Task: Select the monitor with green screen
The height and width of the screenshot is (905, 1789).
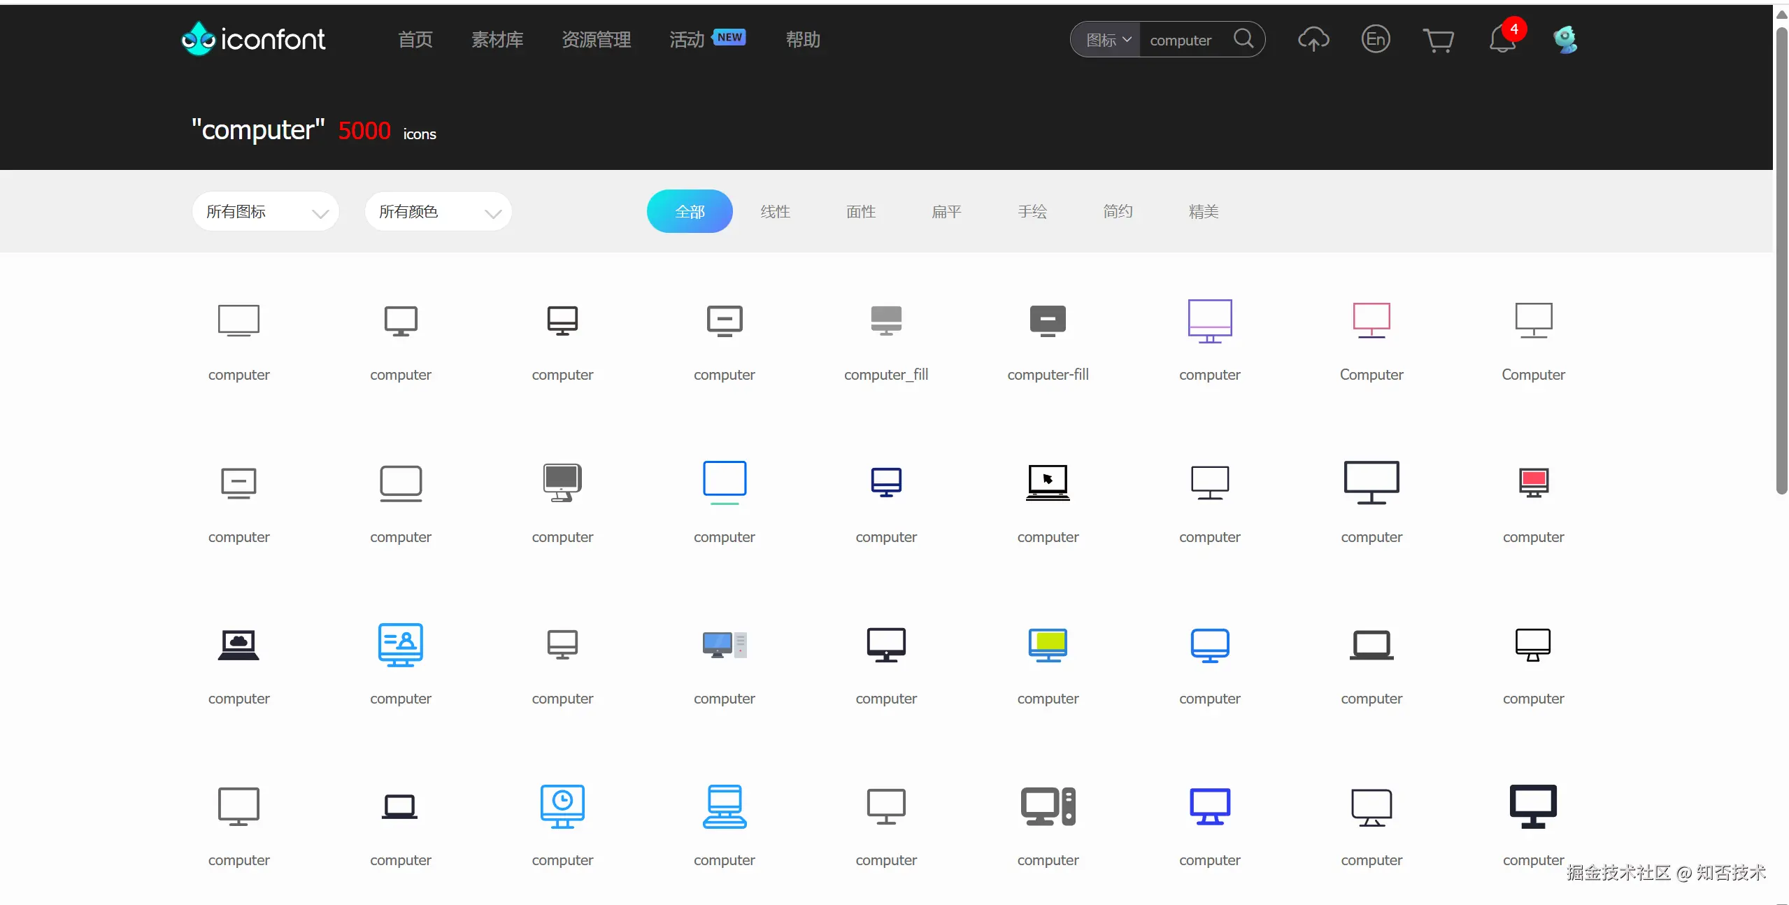Action: (x=1047, y=644)
